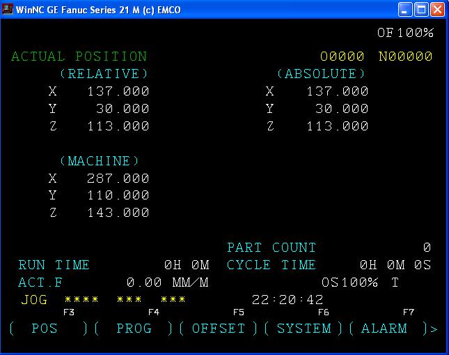Click the RUN TIME label
Image resolution: width=449 pixels, height=355 pixels.
(x=54, y=265)
